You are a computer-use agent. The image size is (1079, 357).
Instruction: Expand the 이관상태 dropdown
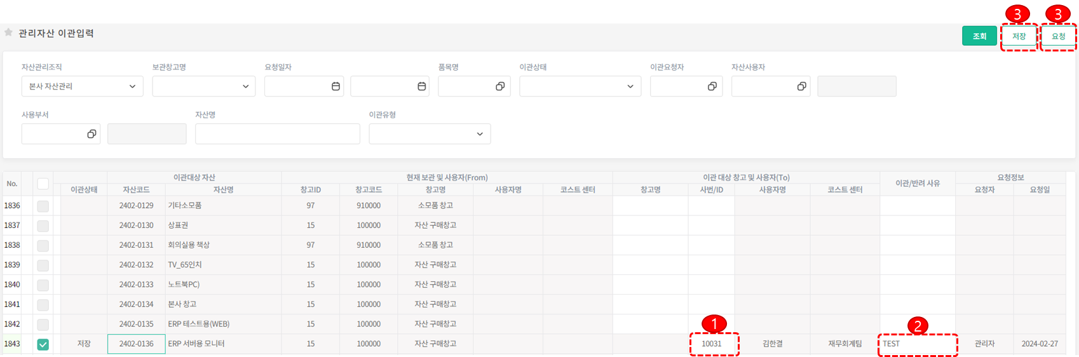[x=580, y=86]
